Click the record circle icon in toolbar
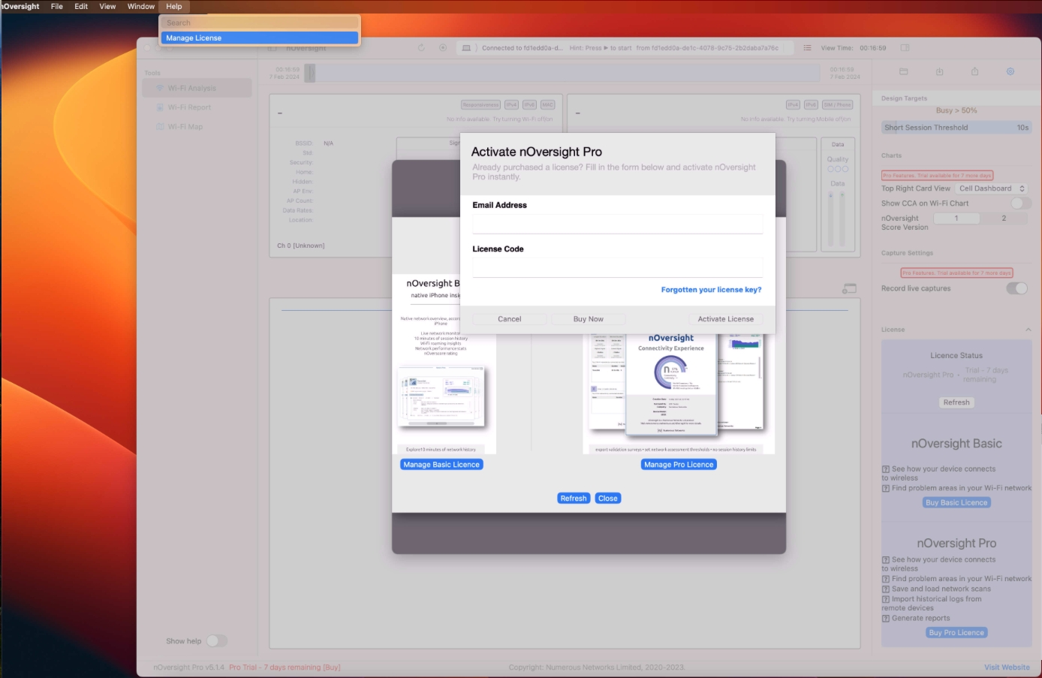 tap(443, 48)
